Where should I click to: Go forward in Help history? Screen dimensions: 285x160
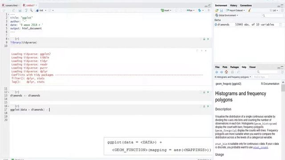click(221, 72)
